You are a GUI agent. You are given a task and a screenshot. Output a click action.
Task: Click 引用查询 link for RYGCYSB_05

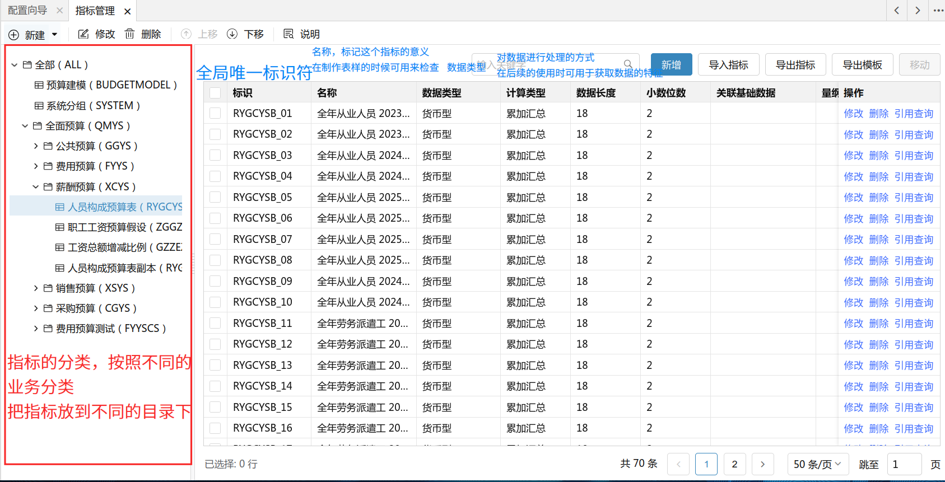[x=914, y=198]
